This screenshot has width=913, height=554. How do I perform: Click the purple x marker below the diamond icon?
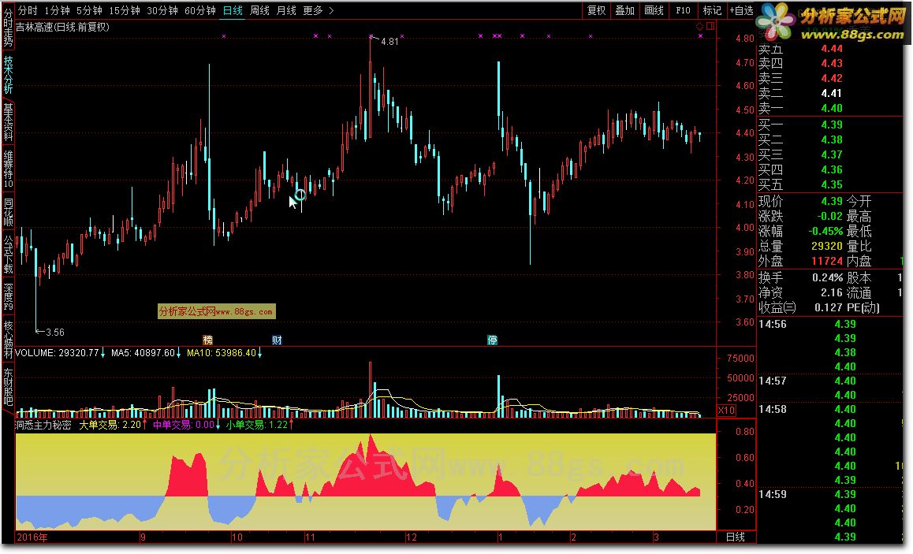point(700,36)
